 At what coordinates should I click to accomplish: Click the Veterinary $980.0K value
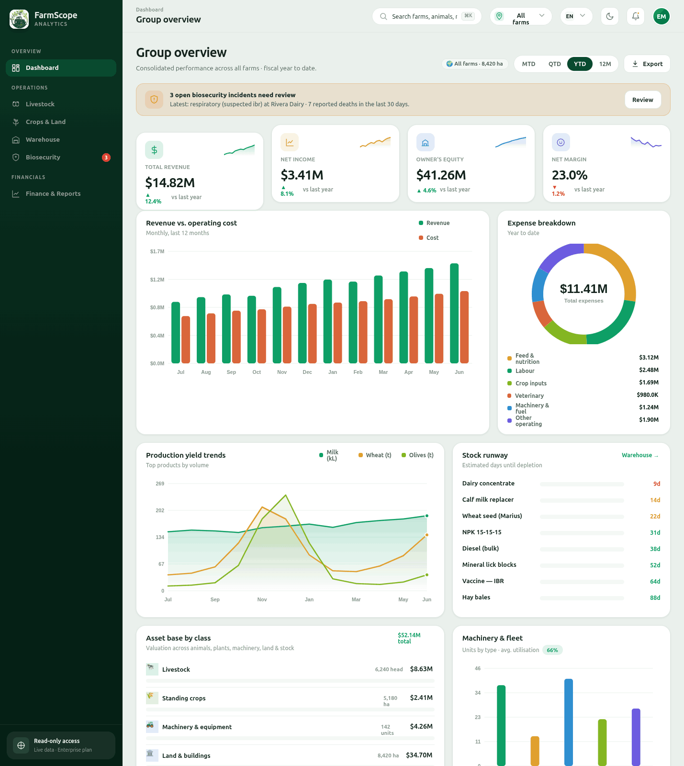click(x=648, y=395)
